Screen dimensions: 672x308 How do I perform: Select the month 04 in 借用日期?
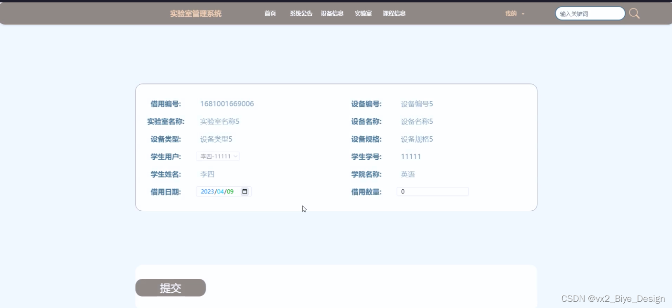click(220, 192)
